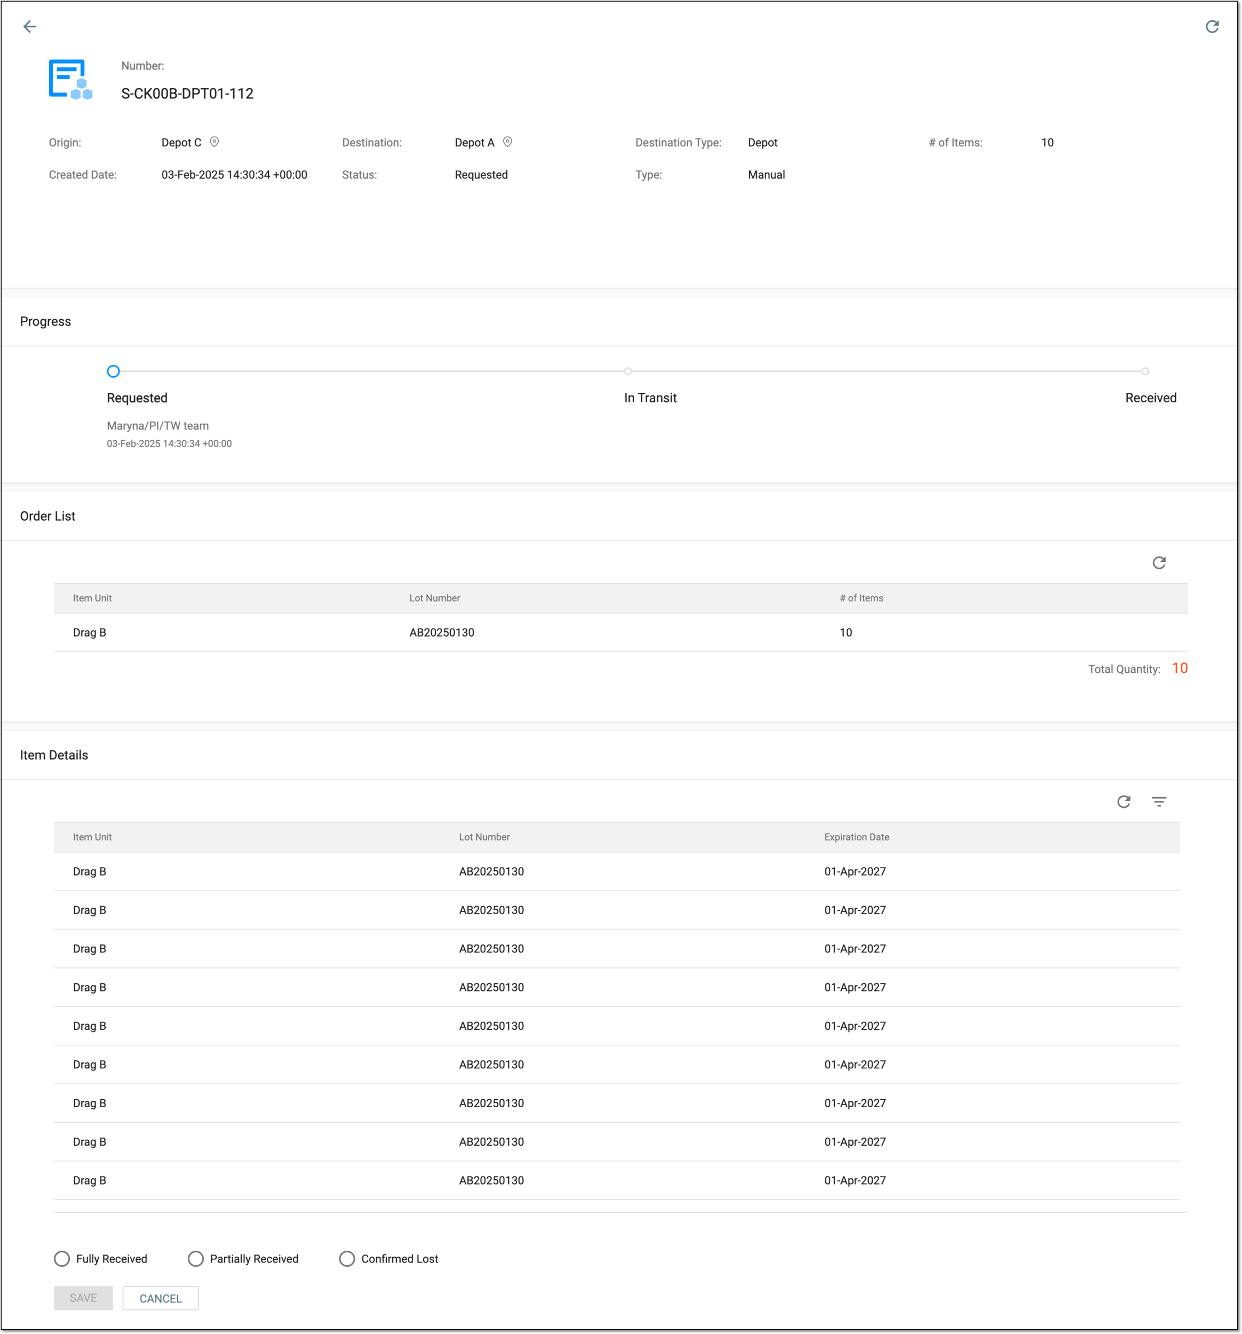Refresh the Order List table
The image size is (1242, 1334).
coord(1159,562)
